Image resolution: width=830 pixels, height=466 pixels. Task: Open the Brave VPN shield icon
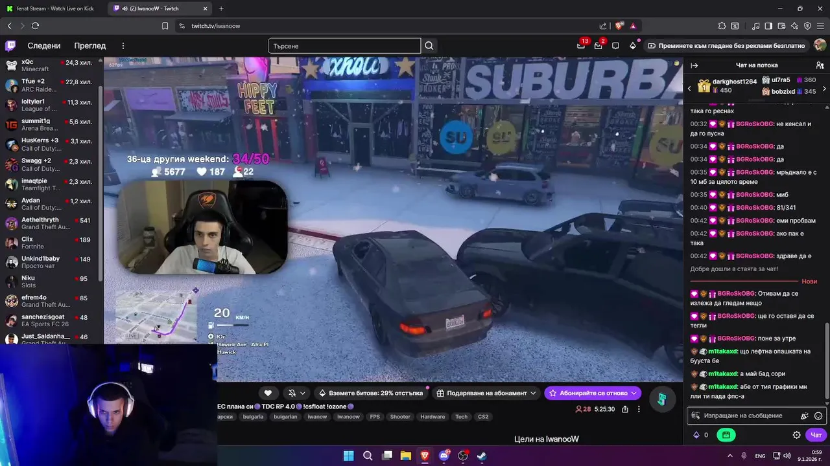tap(807, 26)
